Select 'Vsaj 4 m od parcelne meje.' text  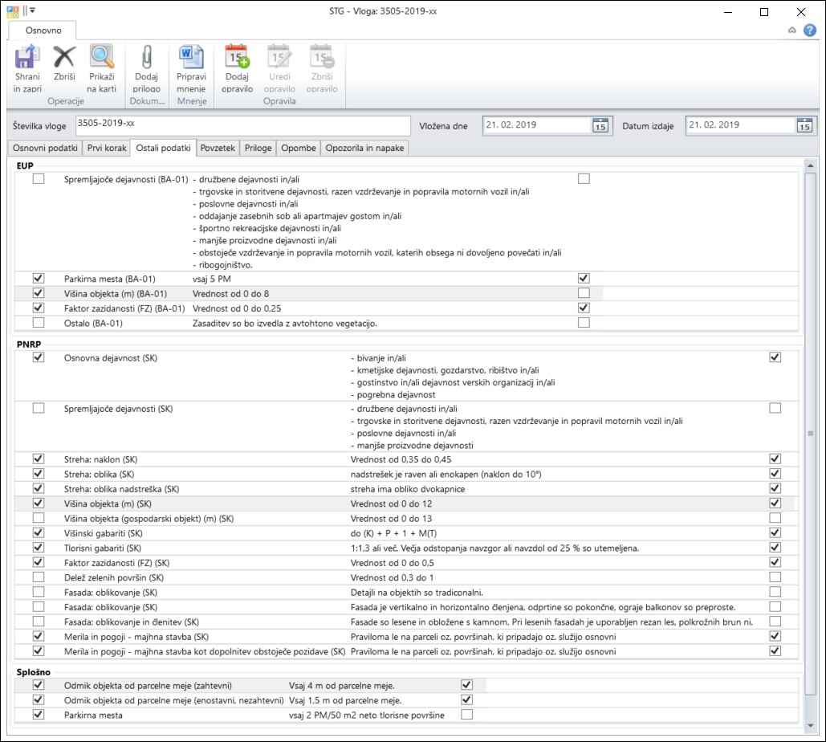pyautogui.click(x=341, y=686)
